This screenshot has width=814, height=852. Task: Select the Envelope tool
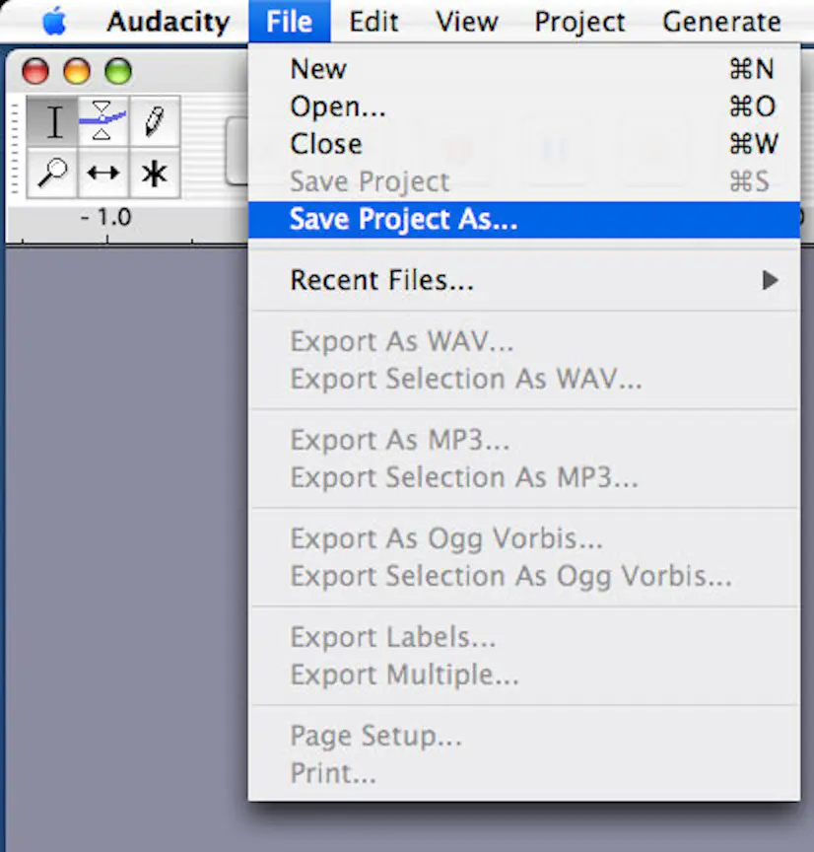coord(103,120)
